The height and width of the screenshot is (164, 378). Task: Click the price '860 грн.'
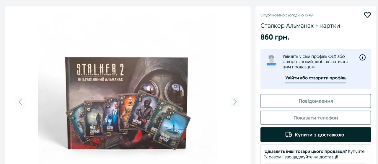(x=275, y=37)
